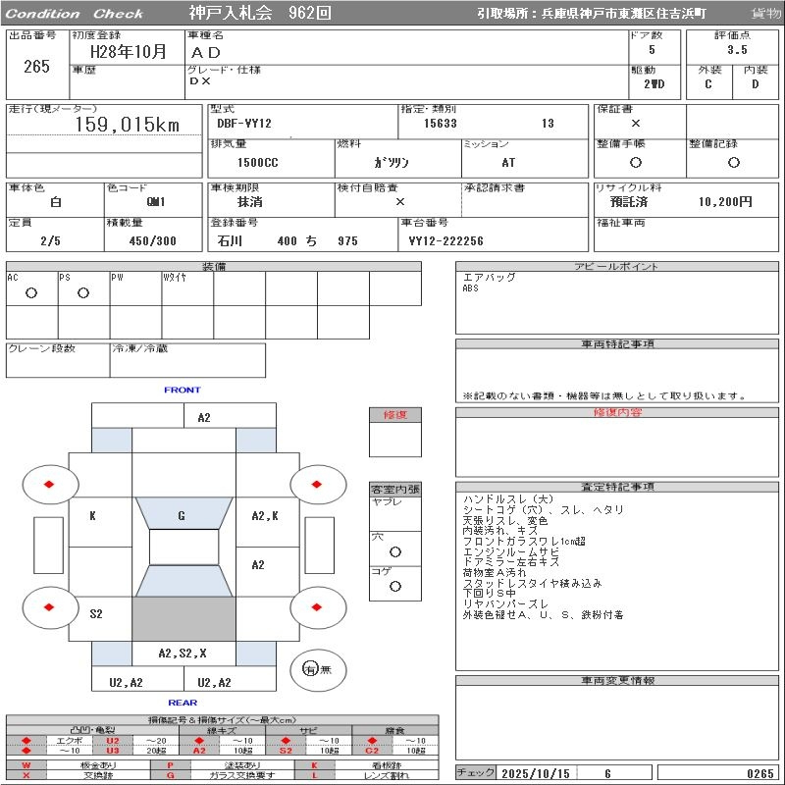Click the front-left wheel red diamond marker
Viewport: 785px width, 785px height.
[50, 484]
